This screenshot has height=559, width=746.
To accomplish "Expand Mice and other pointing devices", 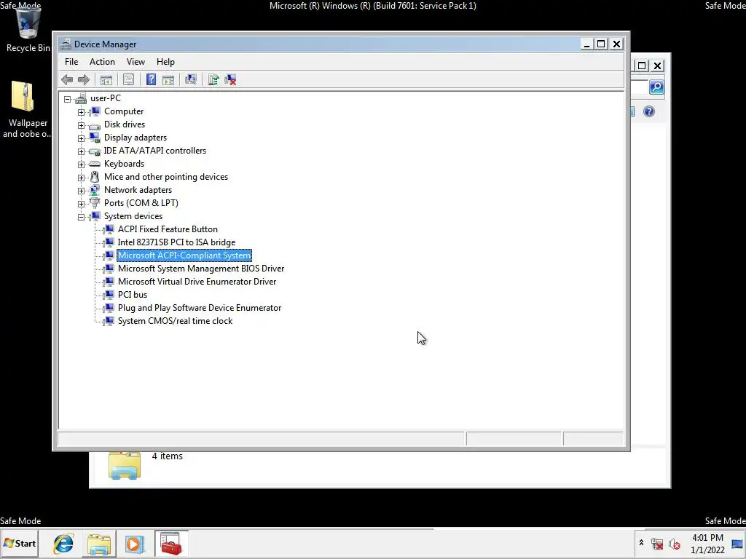I will tap(82, 178).
